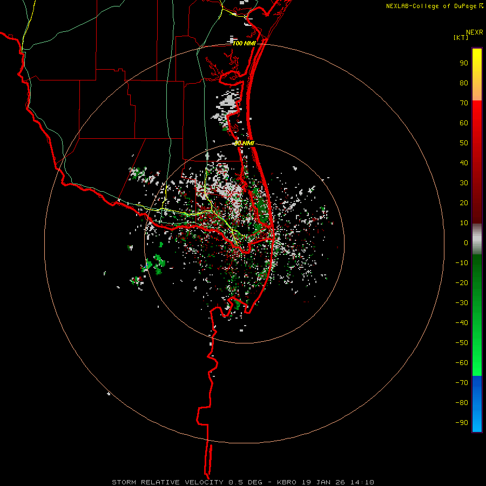Click the 100 NMI range ring label
Screen dimensions: 486x486
(244, 43)
